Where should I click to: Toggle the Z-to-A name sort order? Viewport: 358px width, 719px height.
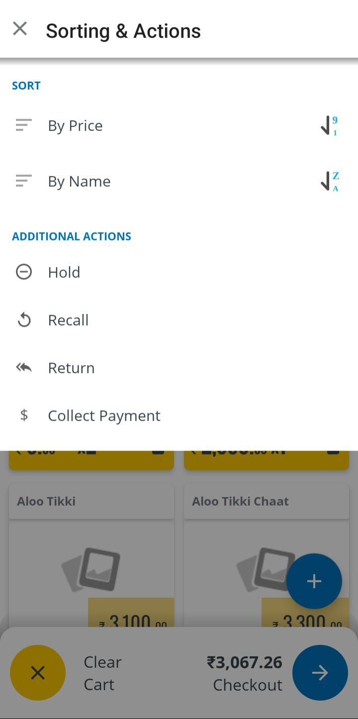point(329,181)
